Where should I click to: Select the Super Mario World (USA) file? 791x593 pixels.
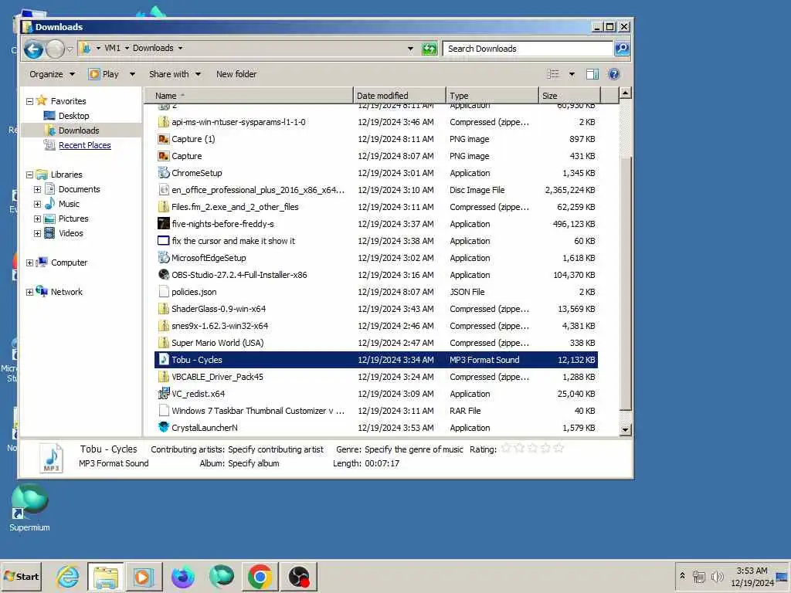(x=376, y=343)
